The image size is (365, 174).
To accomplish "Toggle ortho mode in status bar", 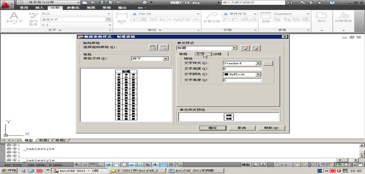I will (x=100, y=165).
